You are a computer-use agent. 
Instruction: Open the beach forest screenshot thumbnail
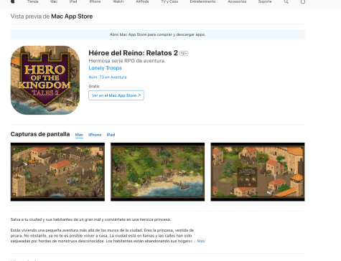click(158, 172)
